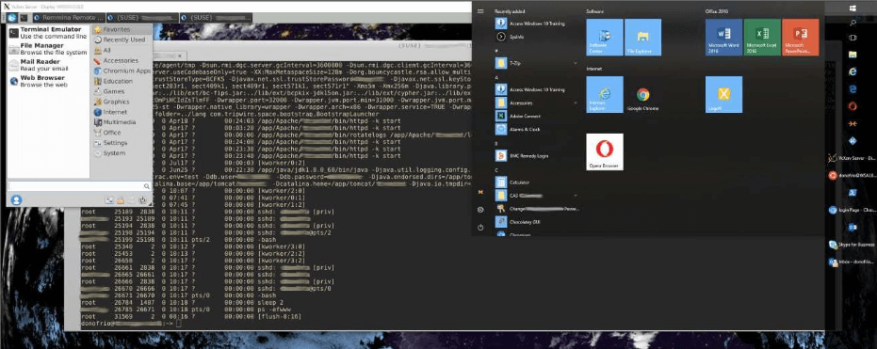Expand the 7-Zip folder in Start menu
Screen dimensions: 877x349
(x=536, y=63)
